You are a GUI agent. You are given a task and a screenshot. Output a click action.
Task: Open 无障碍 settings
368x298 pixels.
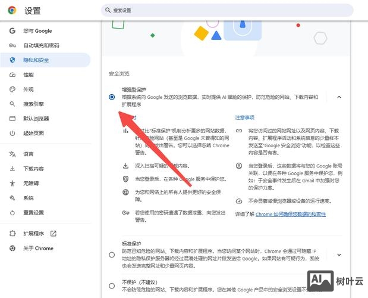[x=31, y=183]
